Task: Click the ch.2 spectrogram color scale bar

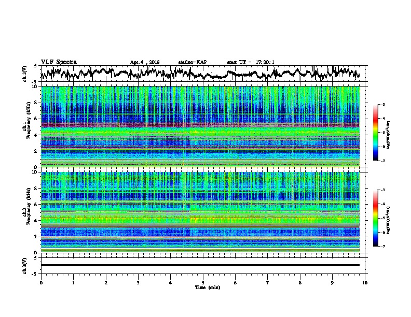Action: pos(376,218)
